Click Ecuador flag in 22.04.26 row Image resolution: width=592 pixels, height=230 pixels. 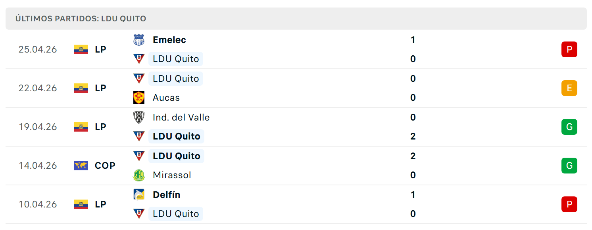[x=81, y=88]
